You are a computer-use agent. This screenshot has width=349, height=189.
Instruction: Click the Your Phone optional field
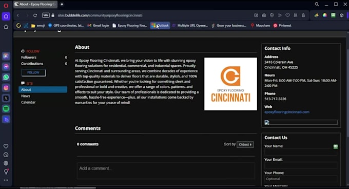(x=301, y=179)
